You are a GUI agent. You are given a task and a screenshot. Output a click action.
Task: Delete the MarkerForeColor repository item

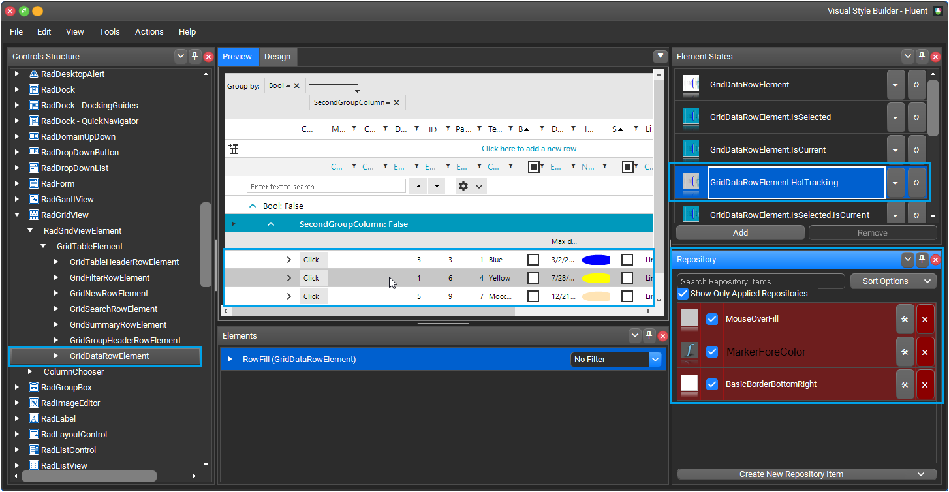pyautogui.click(x=925, y=352)
